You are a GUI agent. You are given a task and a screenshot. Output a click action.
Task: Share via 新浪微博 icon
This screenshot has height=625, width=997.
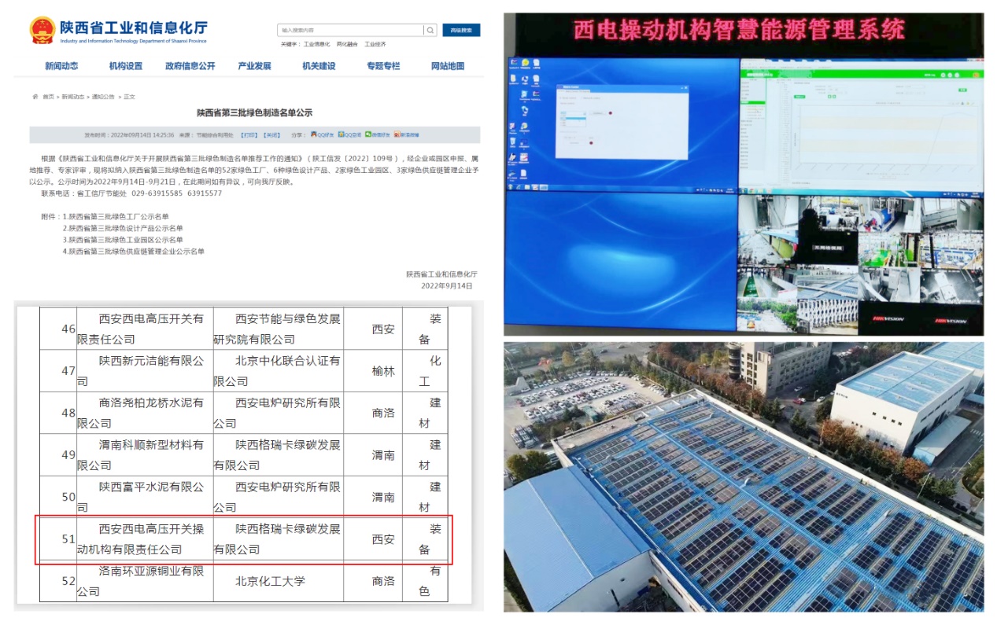pyautogui.click(x=403, y=134)
